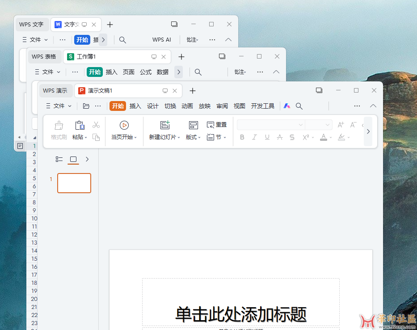Image resolution: width=417 pixels, height=330 pixels.
Task: Open the 文件 menu in WPS 演示
Action: [x=58, y=106]
